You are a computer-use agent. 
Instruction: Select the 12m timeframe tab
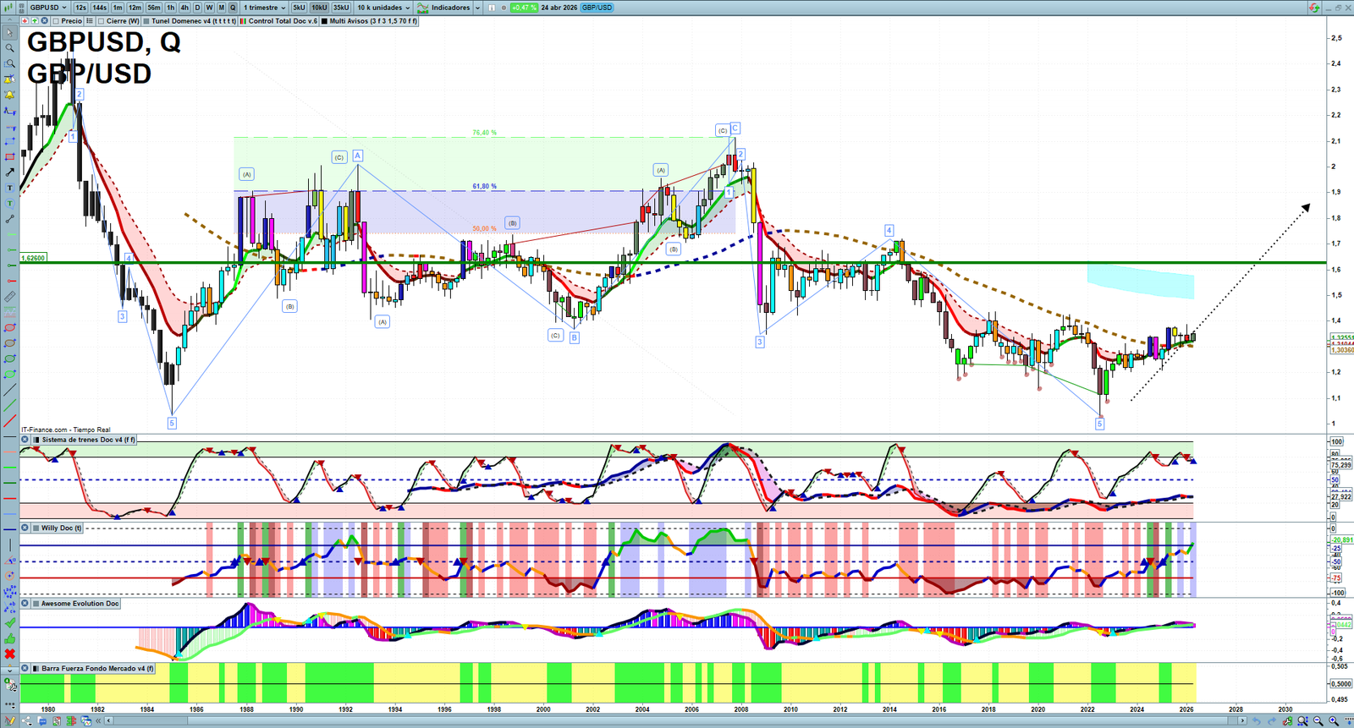coord(135,8)
